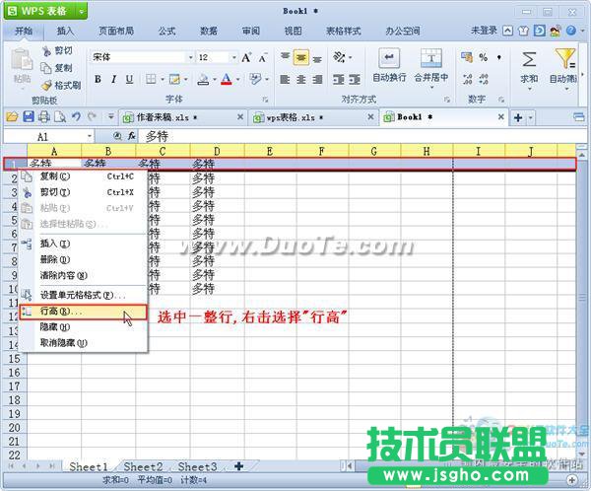Image resolution: width=591 pixels, height=491 pixels.
Task: Click the Undo arrow icon
Action: point(76,116)
